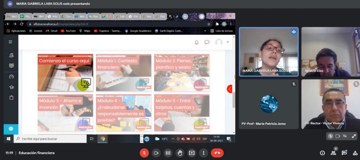Image resolution: width=360 pixels, height=160 pixels.
Task: Expand self-view with the diagonal arrows icon
Action: [x=354, y=136]
